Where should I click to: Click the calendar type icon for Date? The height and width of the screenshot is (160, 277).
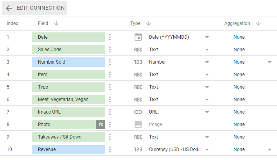(x=138, y=37)
